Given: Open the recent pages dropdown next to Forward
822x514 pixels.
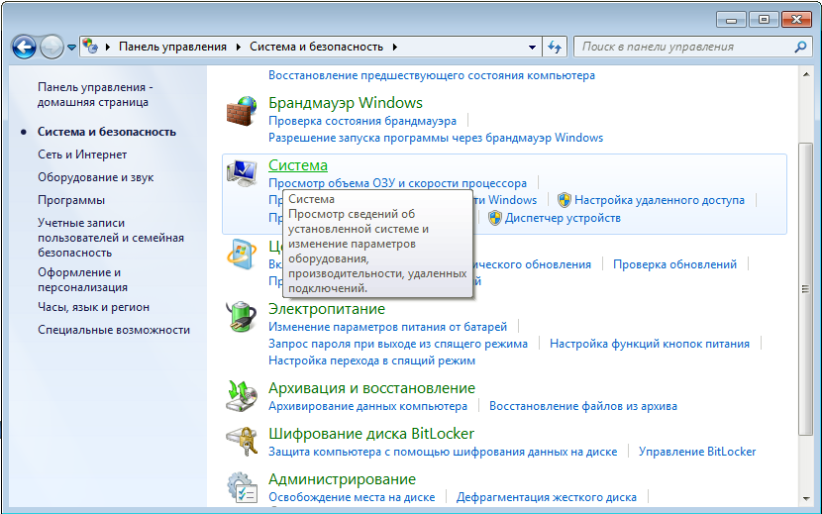Looking at the screenshot, I should click(72, 48).
